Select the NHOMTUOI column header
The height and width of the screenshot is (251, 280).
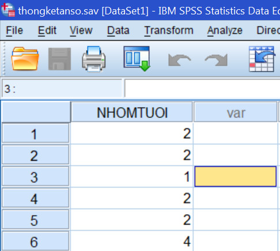(x=132, y=112)
